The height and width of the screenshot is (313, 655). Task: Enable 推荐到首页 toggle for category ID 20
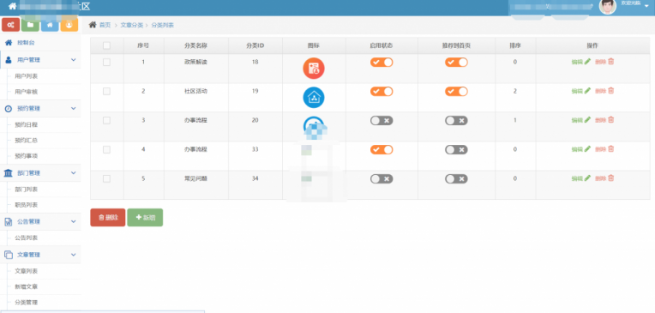click(x=456, y=121)
